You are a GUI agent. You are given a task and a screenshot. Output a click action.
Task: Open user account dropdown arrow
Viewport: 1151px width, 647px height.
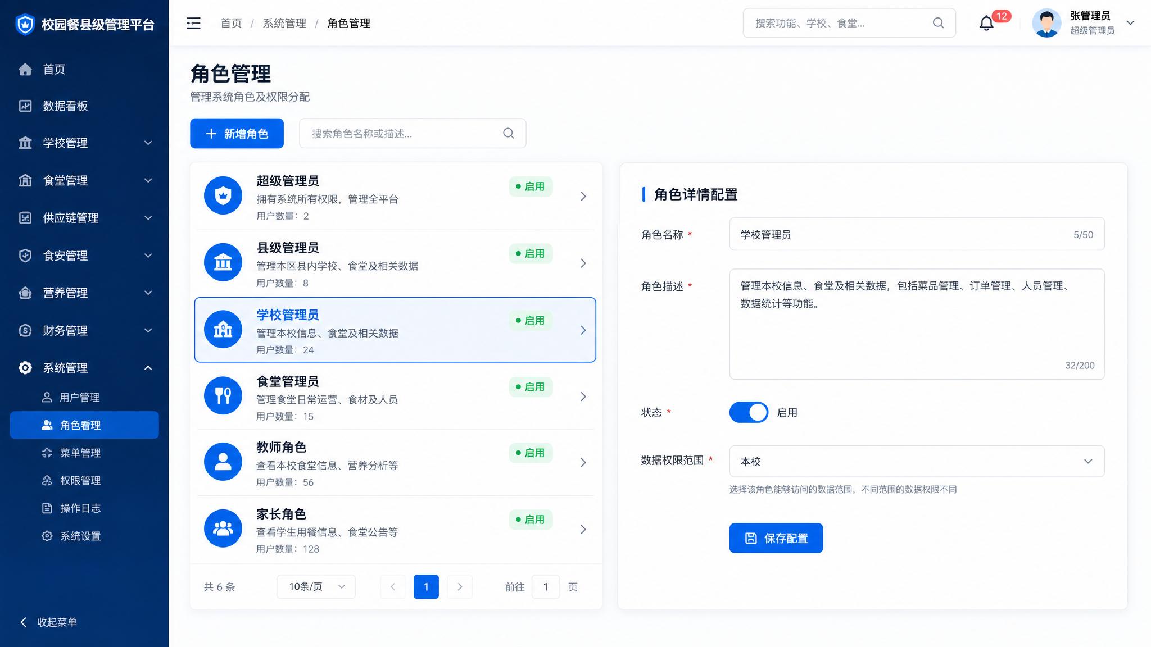click(x=1131, y=23)
